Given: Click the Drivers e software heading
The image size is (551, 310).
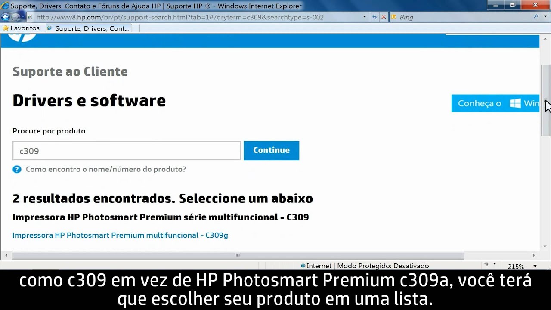Looking at the screenshot, I should click(x=89, y=100).
